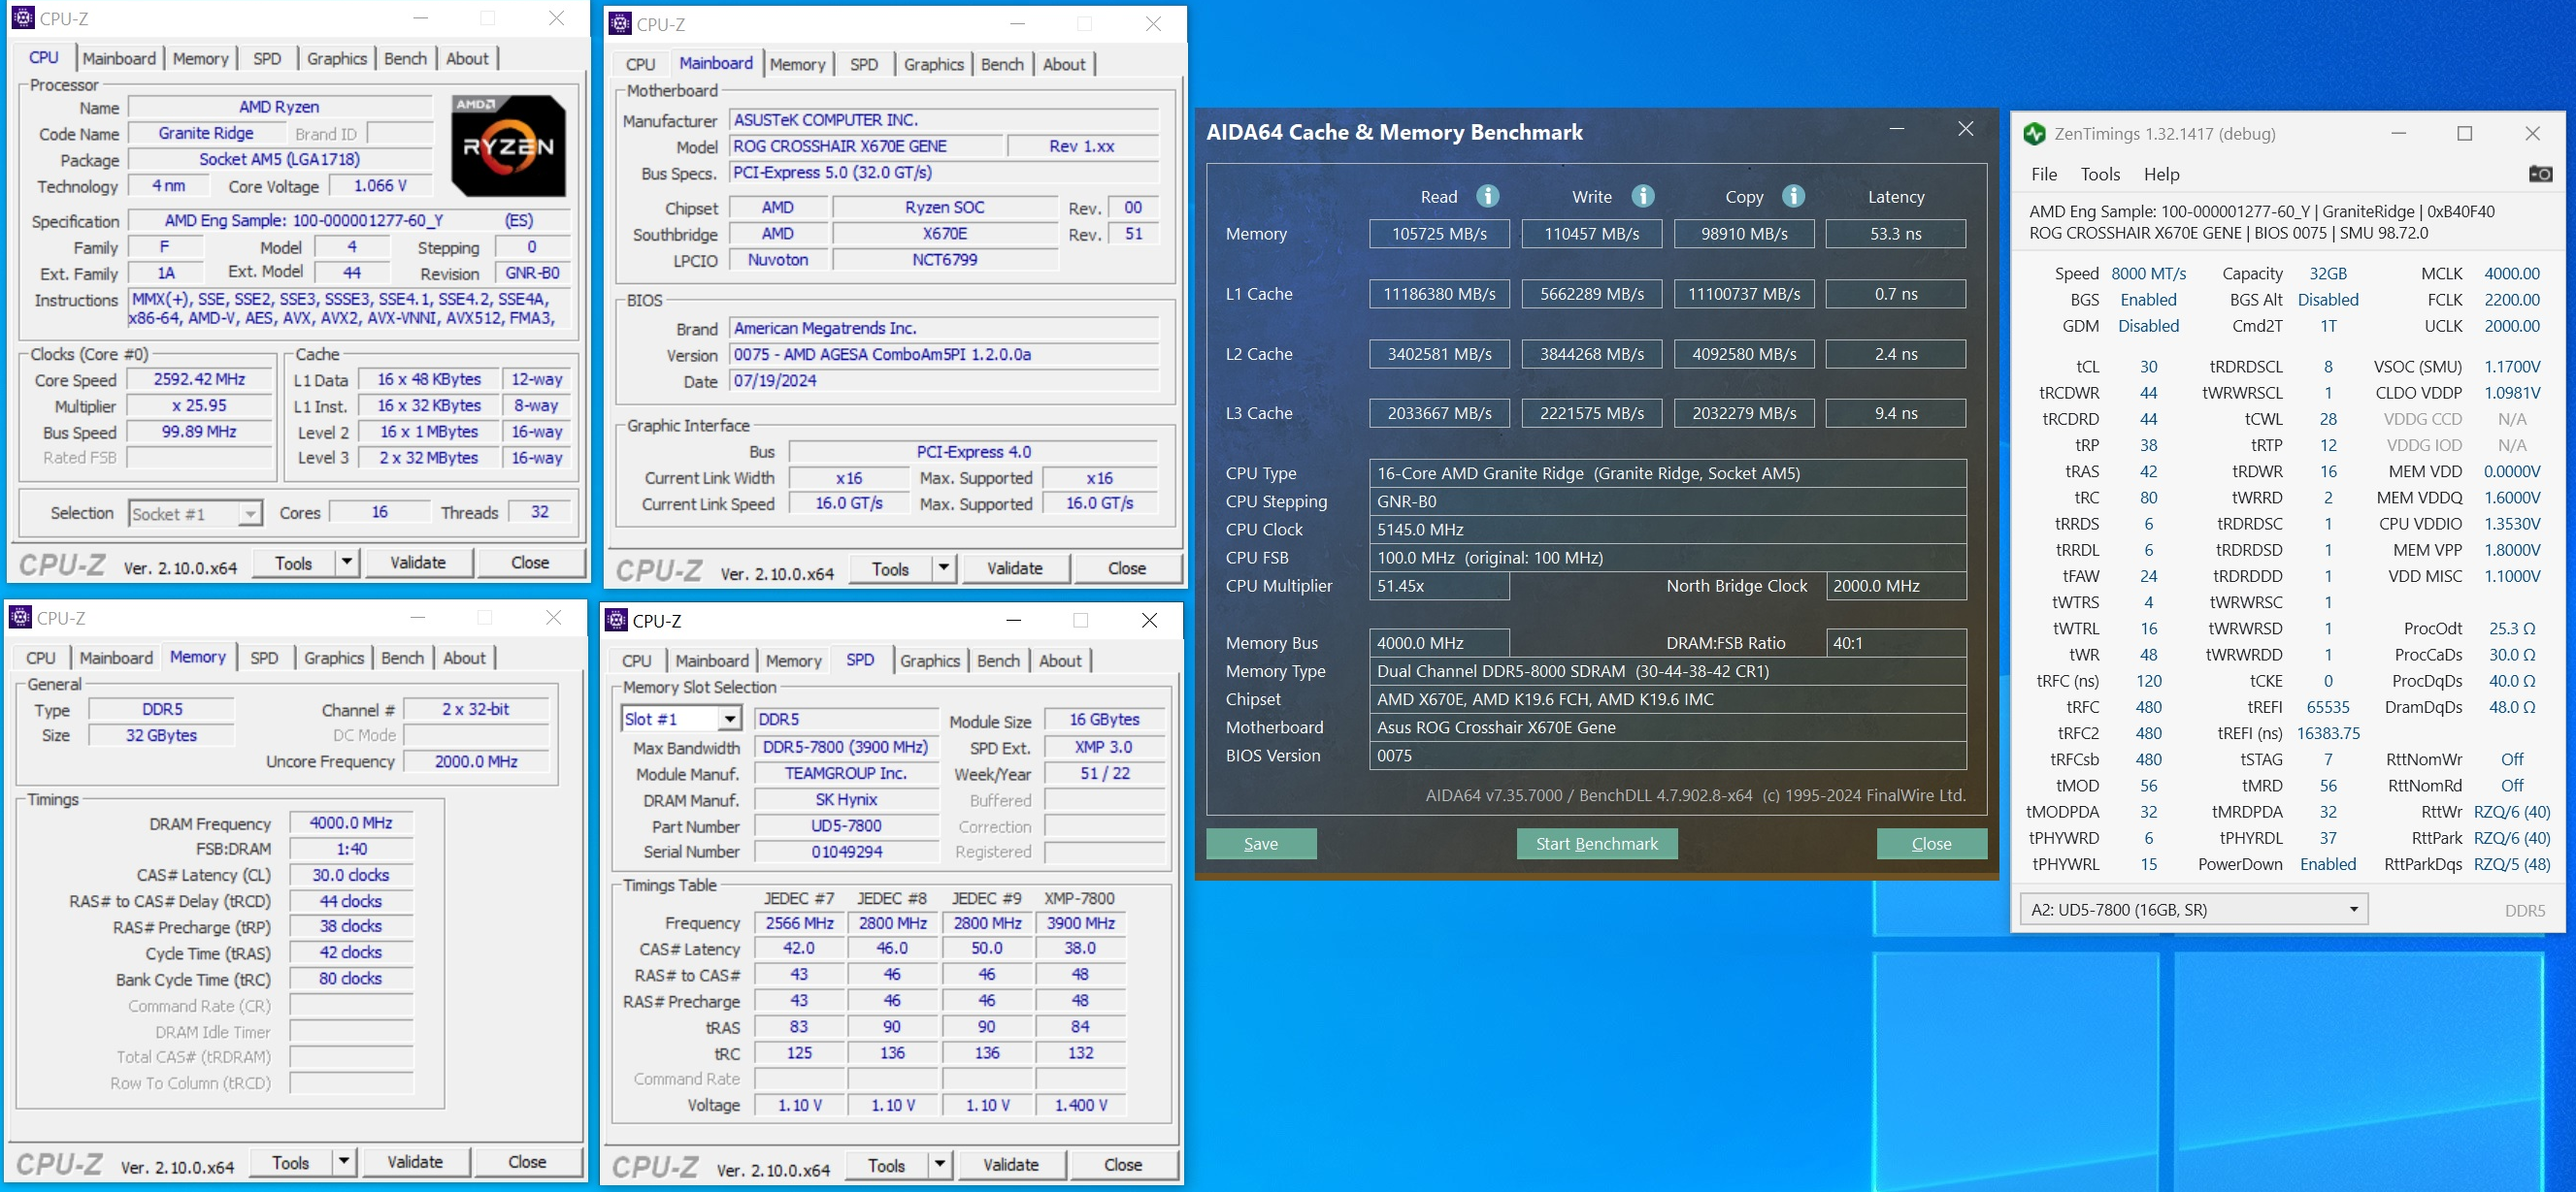Open the Slot #1 dropdown in SPD window
Viewport: 2576px width, 1192px height.
[730, 719]
